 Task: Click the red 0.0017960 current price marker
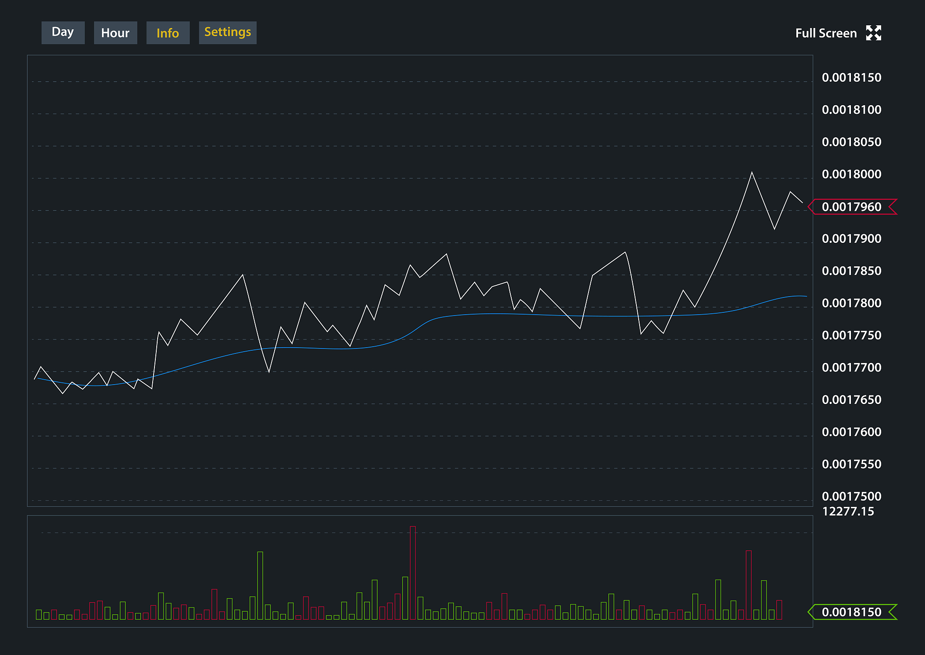[851, 207]
